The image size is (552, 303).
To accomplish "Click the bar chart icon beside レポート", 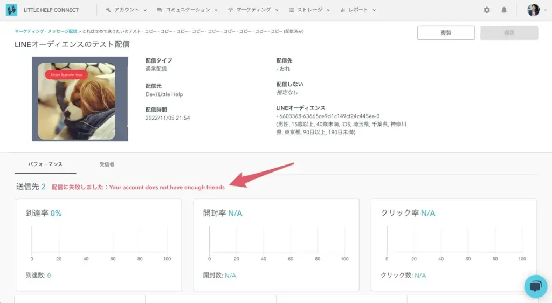I will point(343,10).
